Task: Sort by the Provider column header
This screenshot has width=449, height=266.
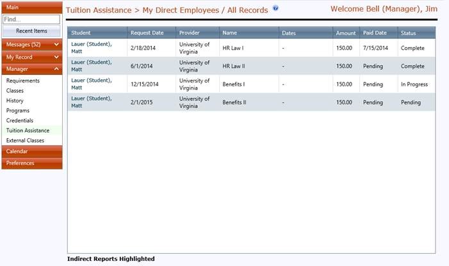Action: [x=197, y=33]
